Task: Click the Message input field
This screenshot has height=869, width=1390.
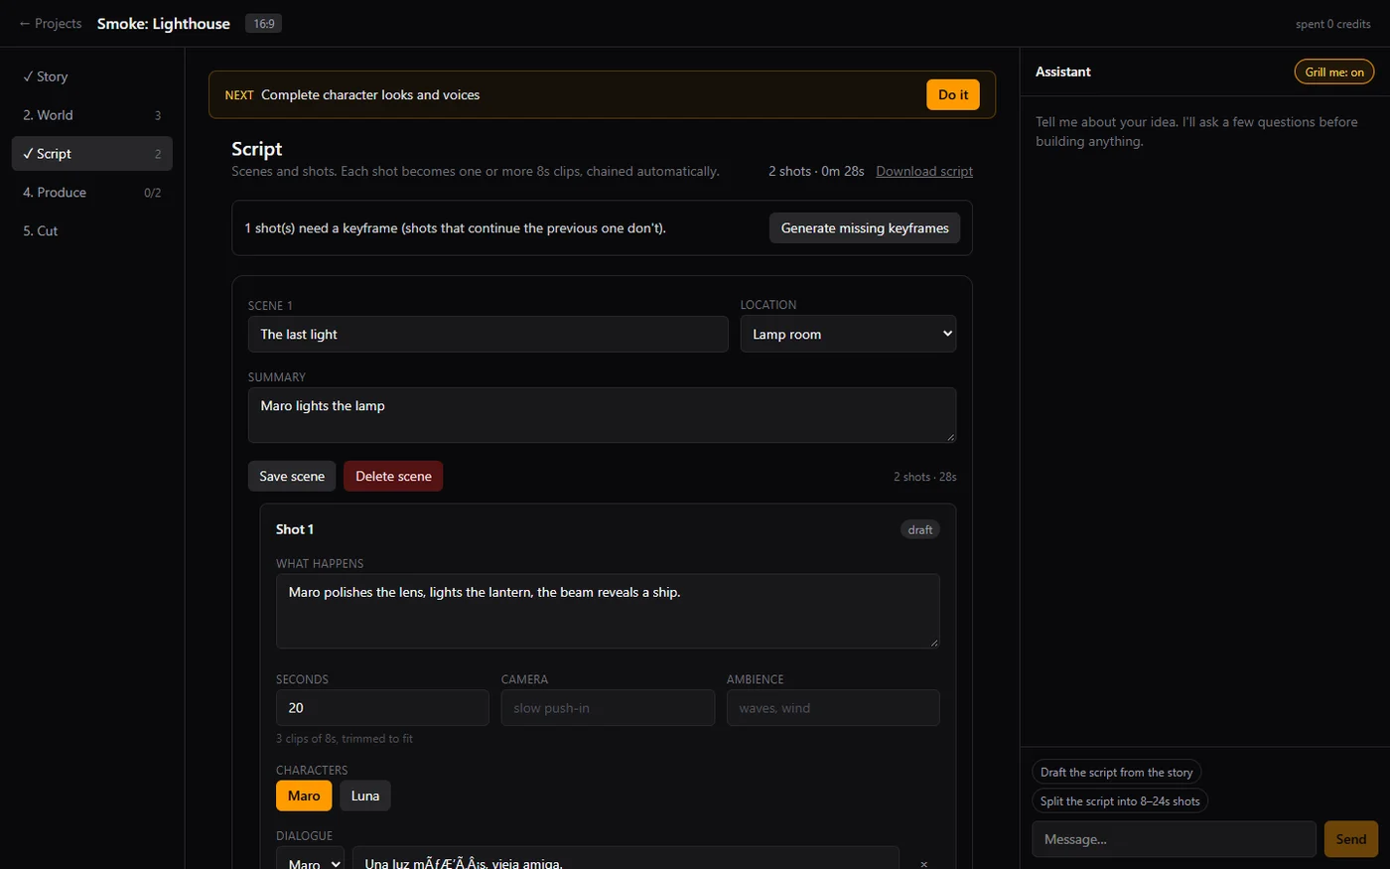Action: (1175, 839)
